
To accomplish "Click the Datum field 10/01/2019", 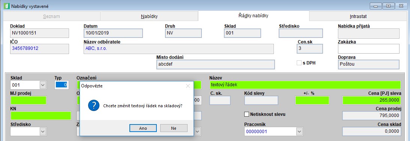I will [x=113, y=33].
